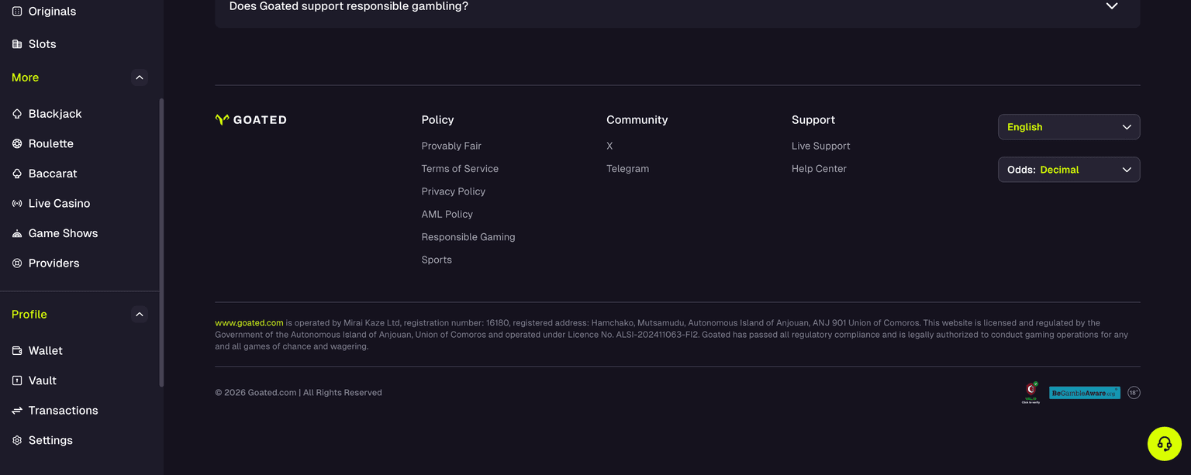Open Transactions from Profile menu

(63, 411)
